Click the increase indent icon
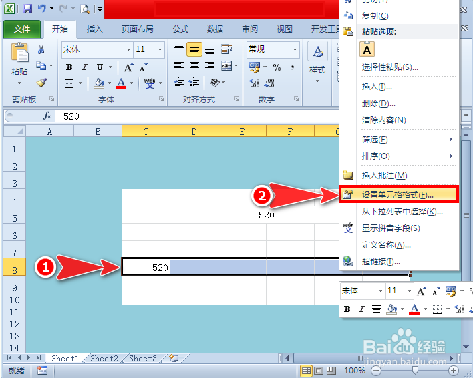The width and height of the screenshot is (473, 378). (x=194, y=82)
